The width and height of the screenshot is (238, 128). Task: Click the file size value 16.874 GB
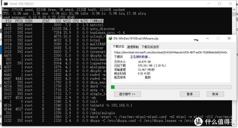[x=144, y=62]
